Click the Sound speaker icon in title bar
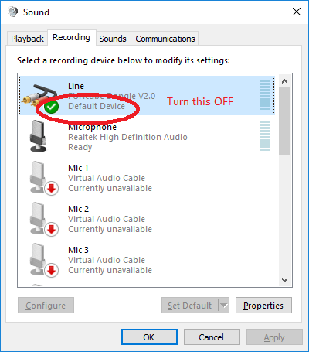The height and width of the screenshot is (352, 309). [13, 12]
